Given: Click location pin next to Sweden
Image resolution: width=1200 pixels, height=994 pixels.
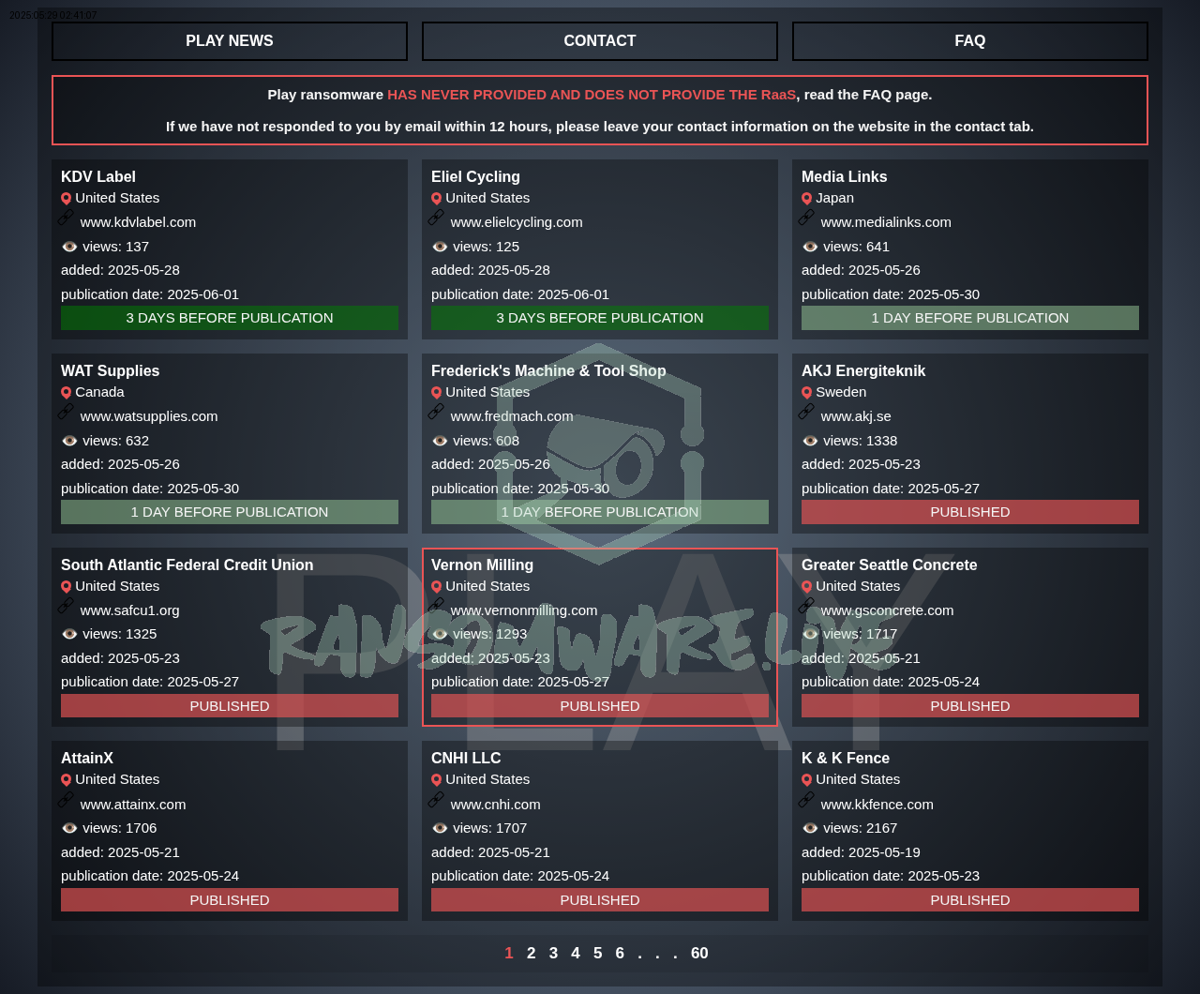Looking at the screenshot, I should (x=807, y=393).
